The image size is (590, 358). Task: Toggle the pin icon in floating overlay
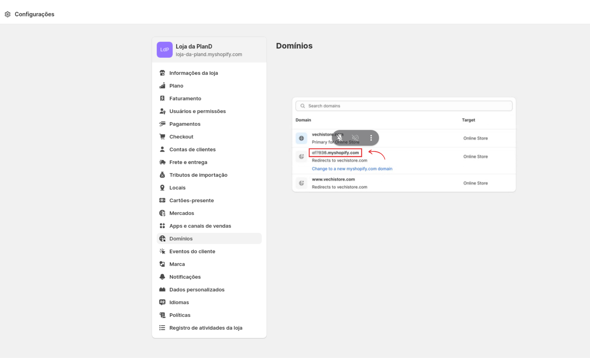click(x=340, y=138)
